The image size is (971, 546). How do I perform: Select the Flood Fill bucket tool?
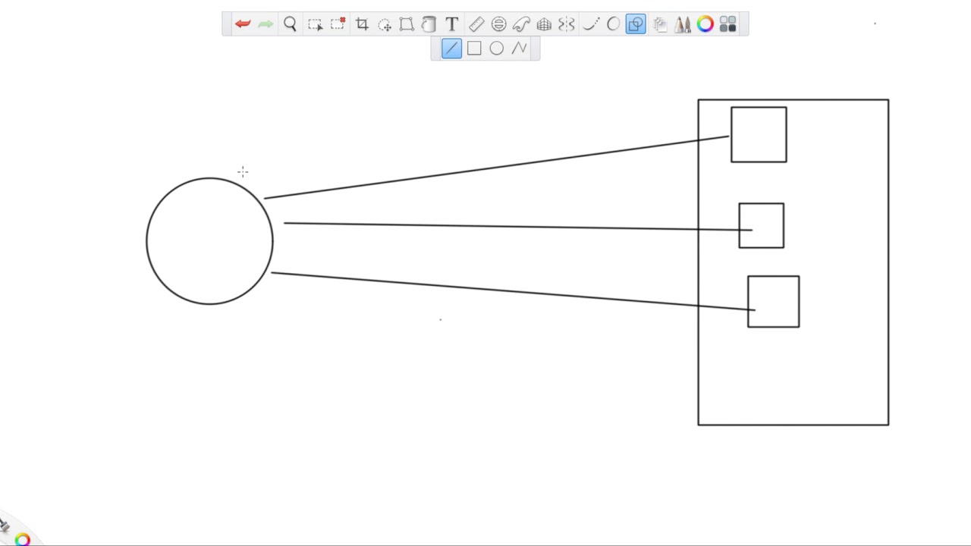click(429, 24)
